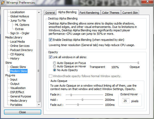Click the opacity slider handle
The width and height of the screenshot is (154, 119).
[x=138, y=63]
